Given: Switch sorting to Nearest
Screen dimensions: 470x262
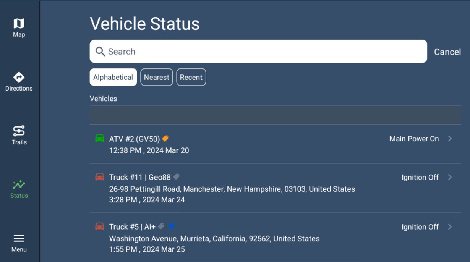Looking at the screenshot, I should (x=156, y=77).
